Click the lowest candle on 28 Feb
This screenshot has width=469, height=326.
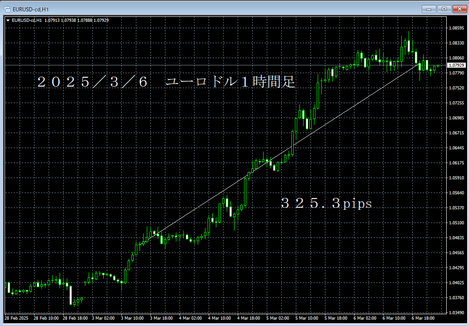pos(71,295)
